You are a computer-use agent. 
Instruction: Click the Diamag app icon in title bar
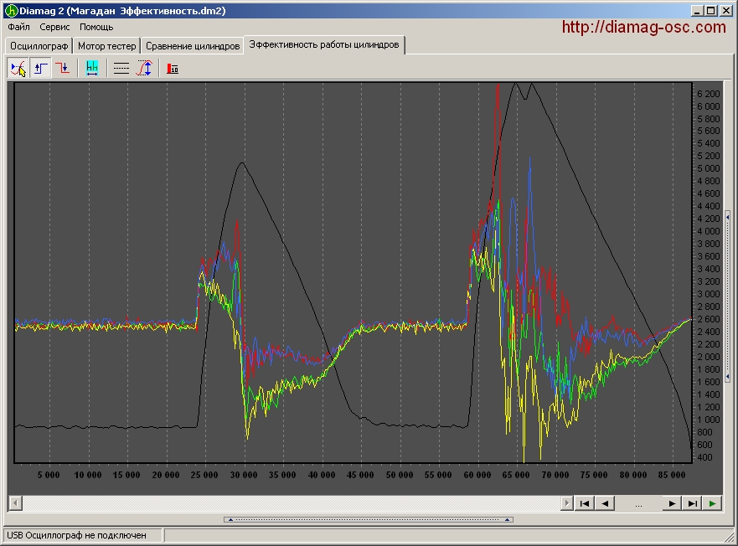11,11
